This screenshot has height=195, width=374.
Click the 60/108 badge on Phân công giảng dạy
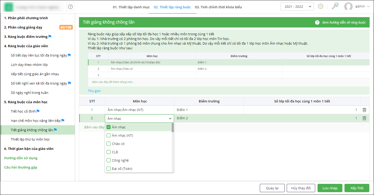tap(66, 27)
